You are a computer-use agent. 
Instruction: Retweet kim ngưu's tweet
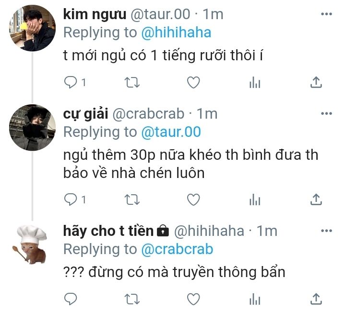tap(132, 83)
